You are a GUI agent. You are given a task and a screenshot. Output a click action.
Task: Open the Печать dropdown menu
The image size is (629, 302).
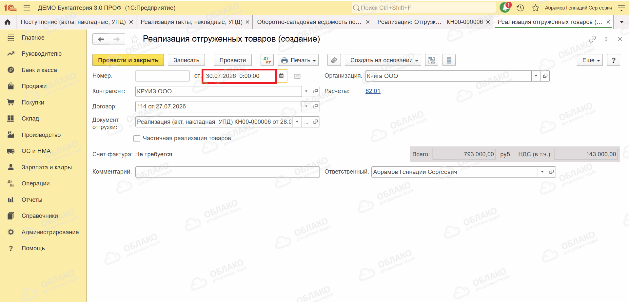pos(298,60)
